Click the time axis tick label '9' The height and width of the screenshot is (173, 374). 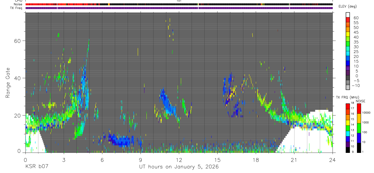pos(141,160)
